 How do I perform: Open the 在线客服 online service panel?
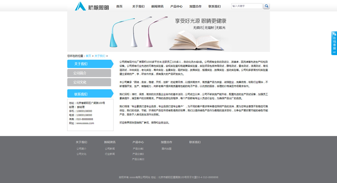click(334, 43)
